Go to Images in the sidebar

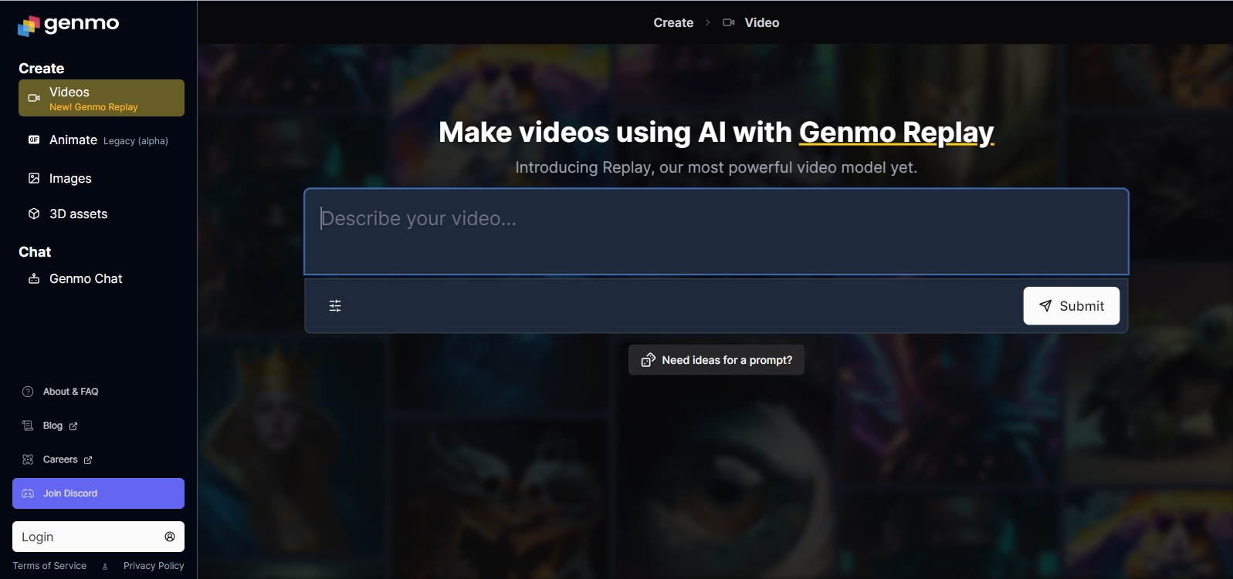[101, 178]
